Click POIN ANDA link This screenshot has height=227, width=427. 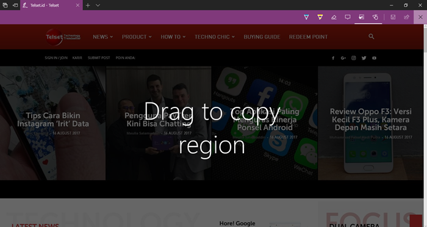[x=125, y=58]
